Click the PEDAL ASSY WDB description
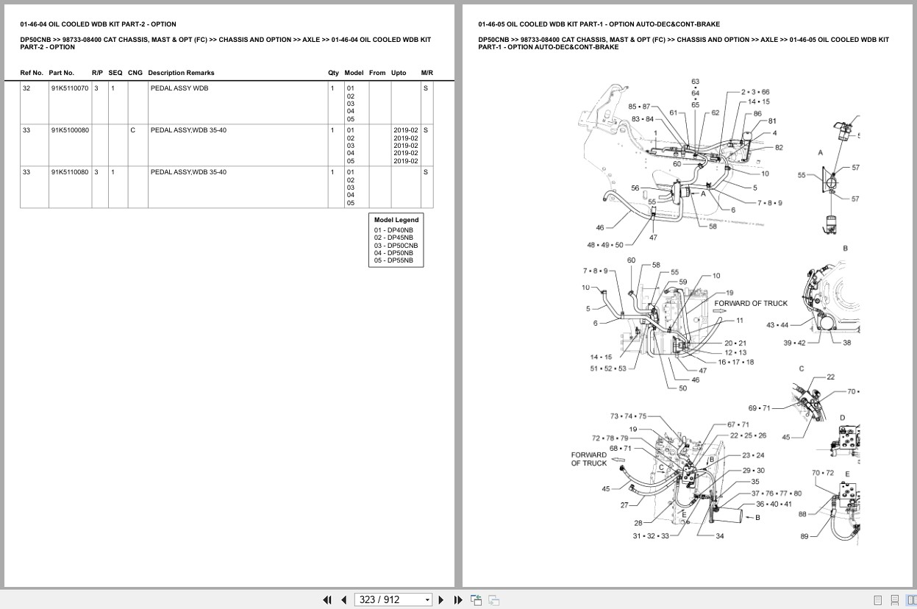 [x=179, y=88]
